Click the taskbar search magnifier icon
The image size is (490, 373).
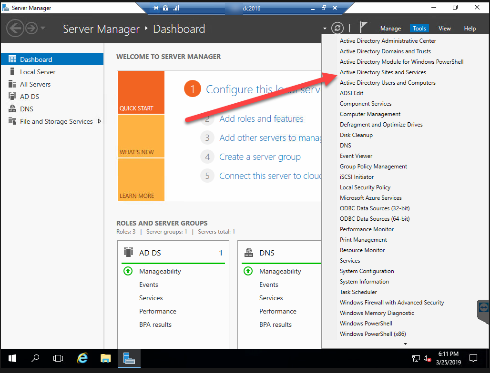[x=35, y=358]
